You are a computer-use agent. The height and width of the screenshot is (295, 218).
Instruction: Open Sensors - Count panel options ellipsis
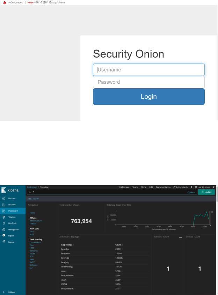pyautogui.click(x=180, y=237)
